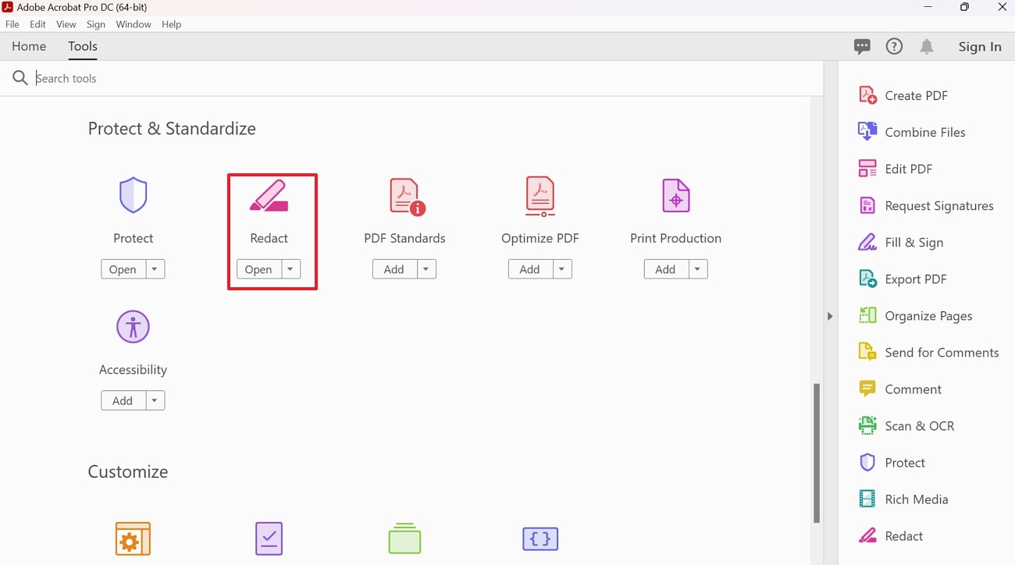Open the Help question mark icon

pos(894,47)
